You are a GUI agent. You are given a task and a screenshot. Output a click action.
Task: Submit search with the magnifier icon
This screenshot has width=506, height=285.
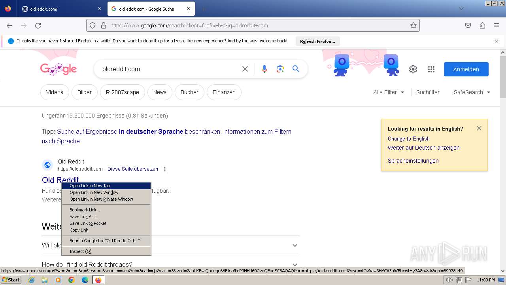[x=296, y=69]
